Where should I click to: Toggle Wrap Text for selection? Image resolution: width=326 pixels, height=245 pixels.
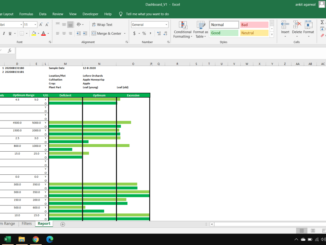pyautogui.click(x=104, y=24)
